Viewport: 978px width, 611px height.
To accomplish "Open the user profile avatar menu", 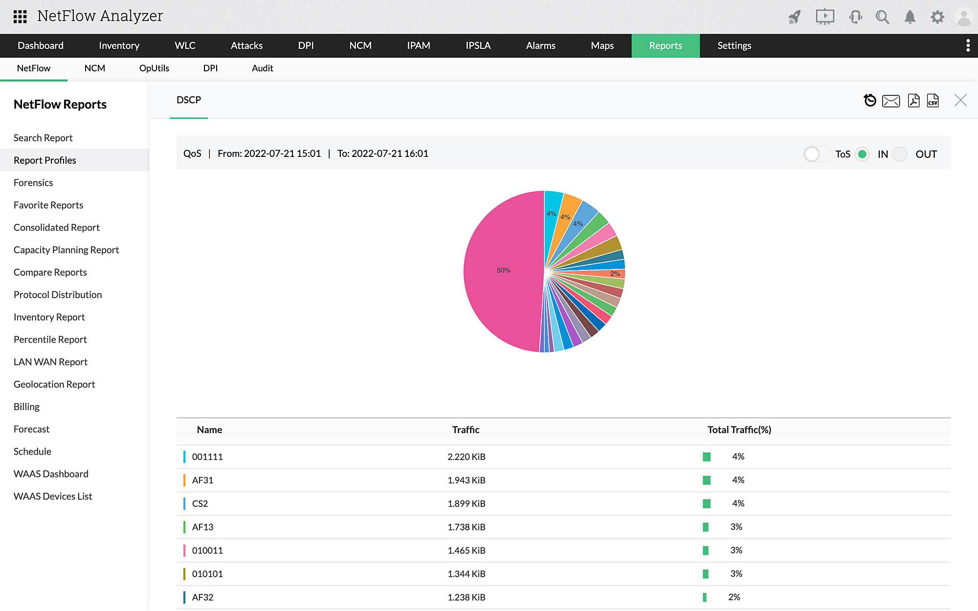I will point(964,18).
